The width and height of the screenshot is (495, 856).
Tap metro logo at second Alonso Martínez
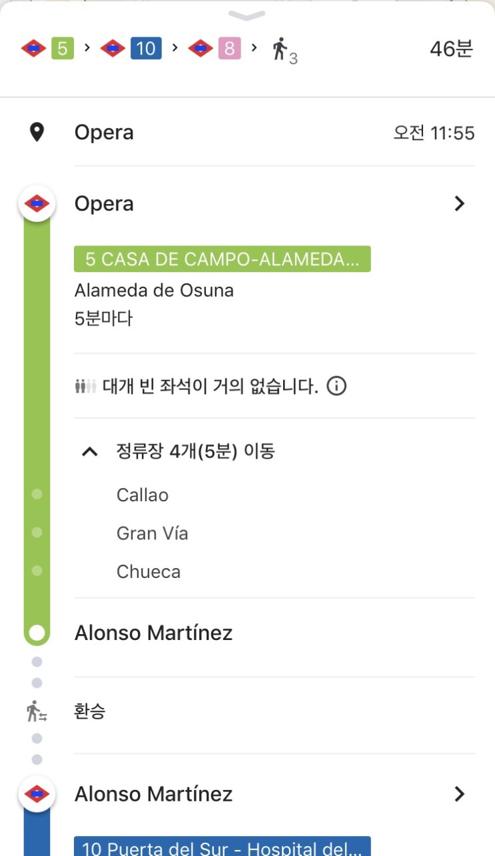pyautogui.click(x=37, y=794)
